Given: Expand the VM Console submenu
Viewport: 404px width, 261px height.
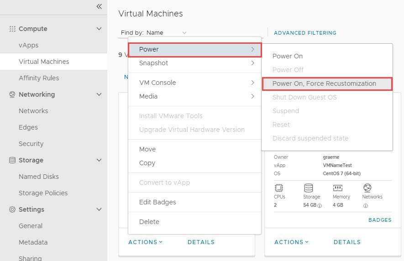Looking at the screenshot, I should pos(194,83).
